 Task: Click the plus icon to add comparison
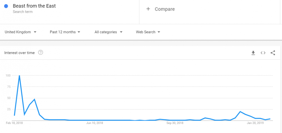pyautogui.click(x=148, y=9)
